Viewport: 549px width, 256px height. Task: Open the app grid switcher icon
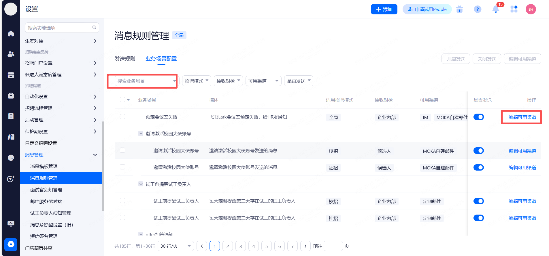514,9
